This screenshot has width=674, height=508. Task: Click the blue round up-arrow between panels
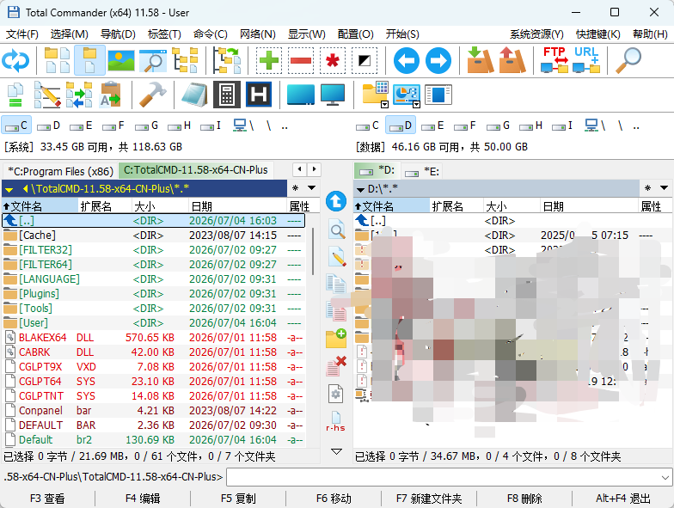click(335, 201)
